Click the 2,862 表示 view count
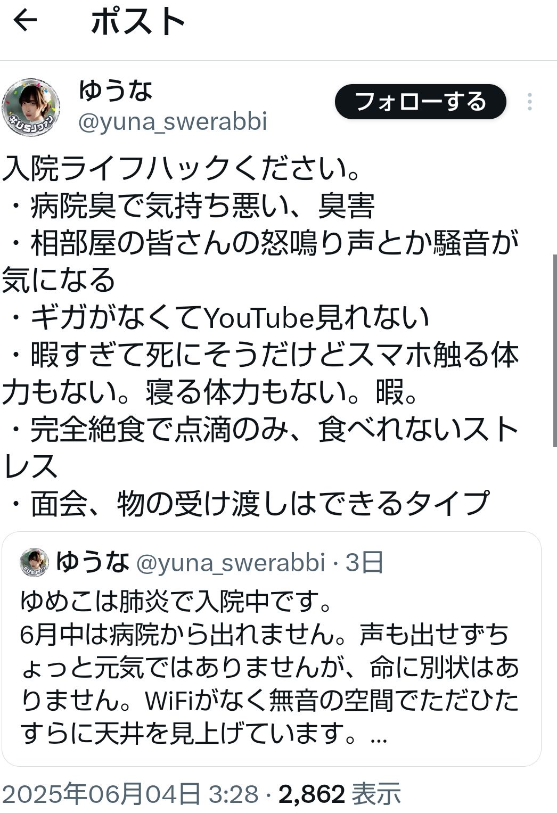The image size is (557, 813). pos(339,794)
